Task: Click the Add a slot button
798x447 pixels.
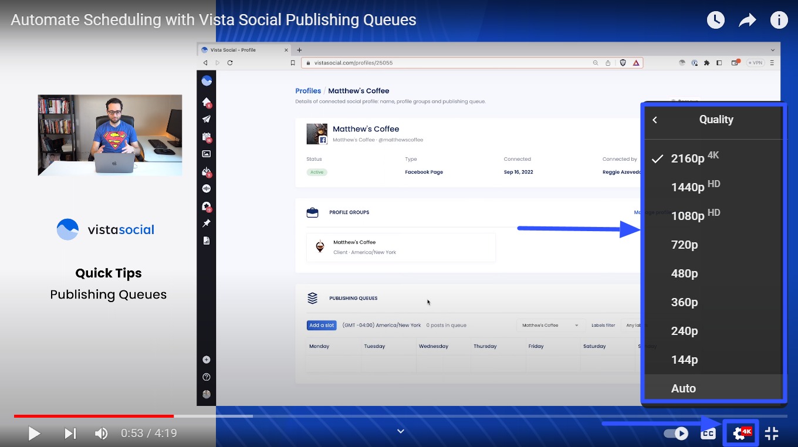Action: click(322, 325)
